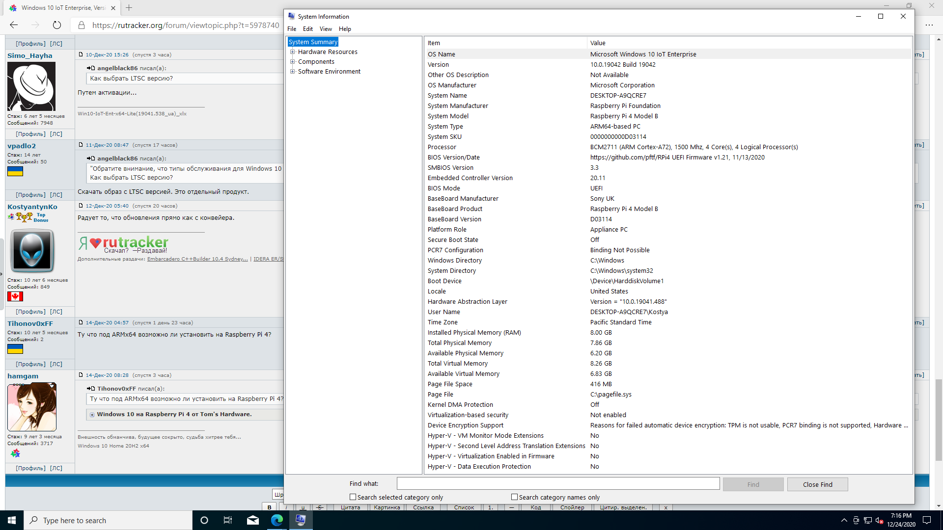Expand the Software Environment tree node

(x=293, y=71)
